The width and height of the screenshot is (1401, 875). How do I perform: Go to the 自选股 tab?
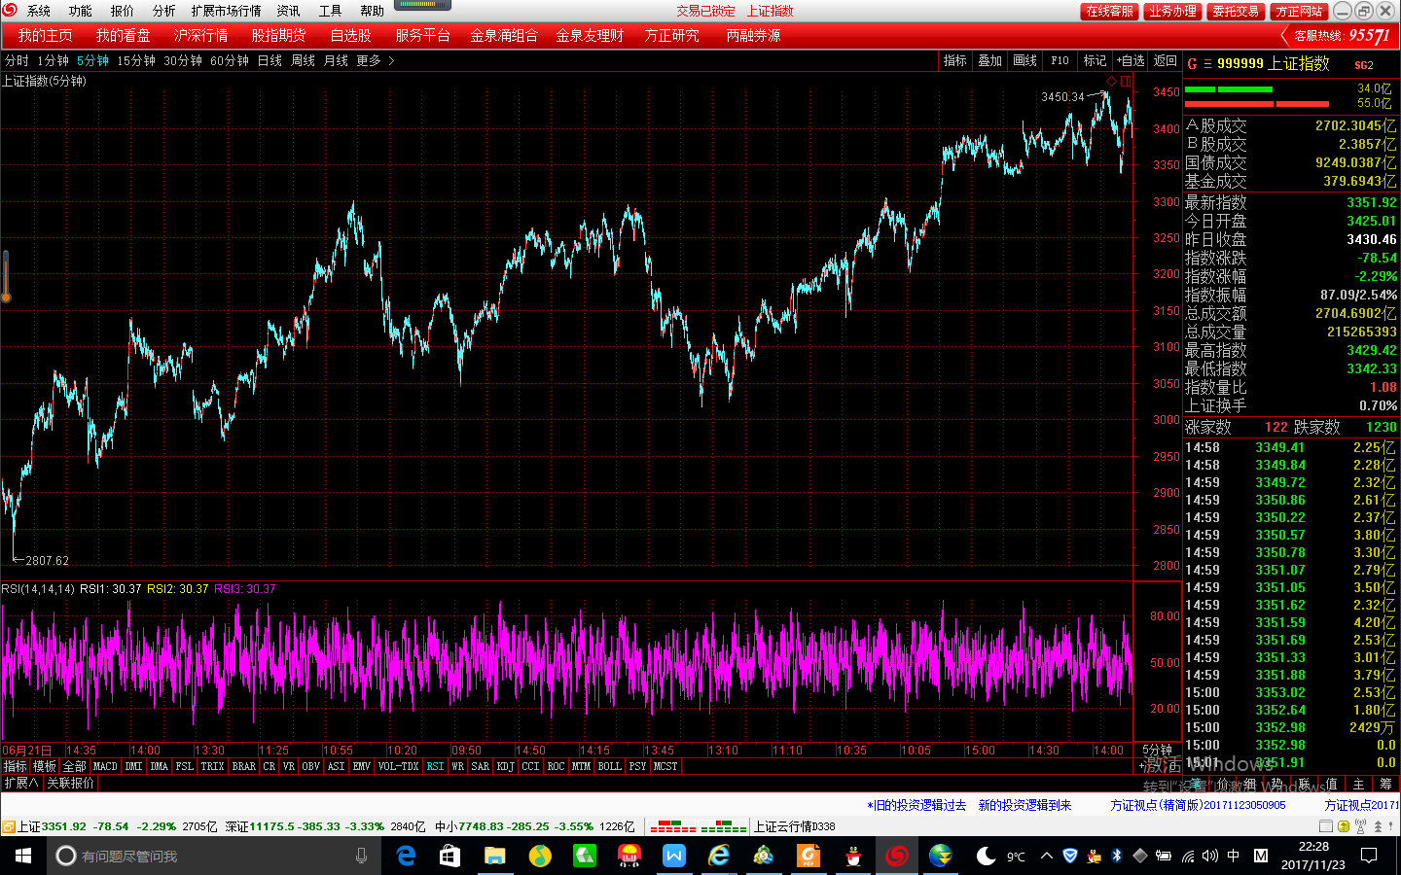point(350,35)
